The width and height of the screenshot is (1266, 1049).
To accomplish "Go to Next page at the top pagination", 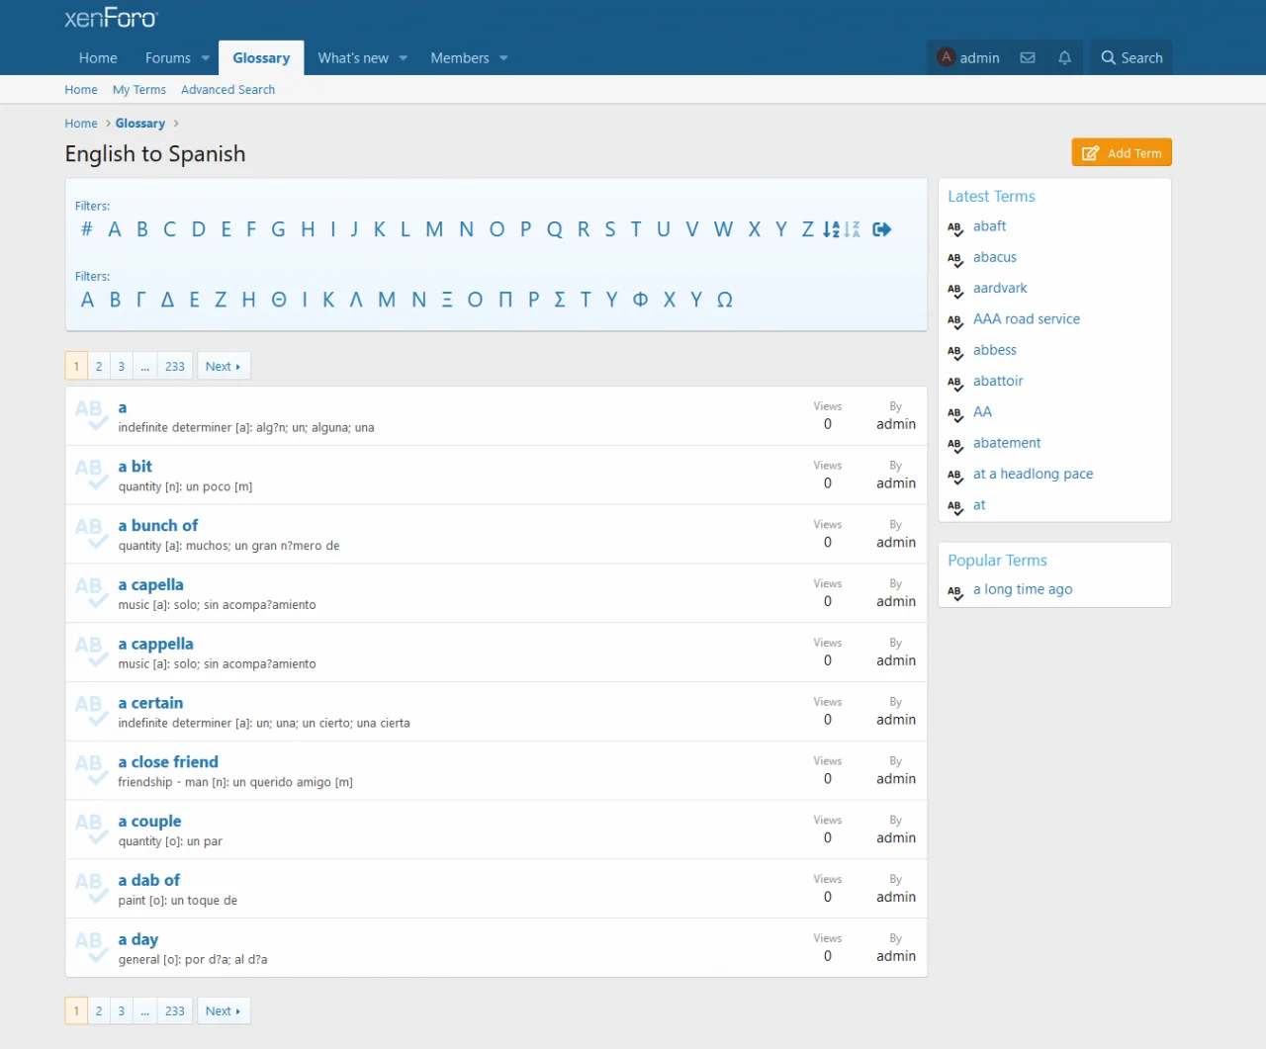I will click(223, 366).
